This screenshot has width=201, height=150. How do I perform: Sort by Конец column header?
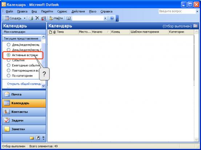[x=120, y=32]
